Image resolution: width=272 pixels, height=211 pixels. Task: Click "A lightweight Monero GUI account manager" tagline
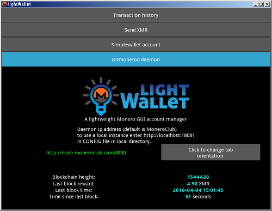(135, 119)
